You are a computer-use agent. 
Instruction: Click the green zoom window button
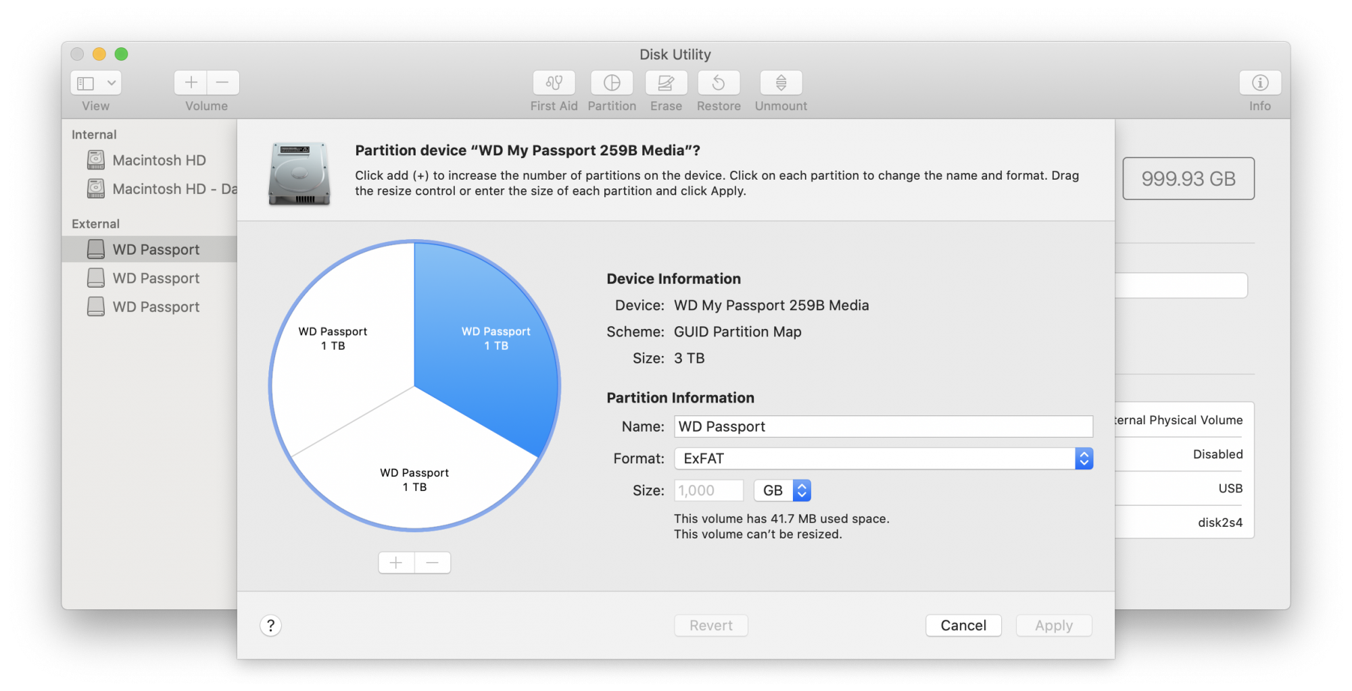[x=121, y=54]
